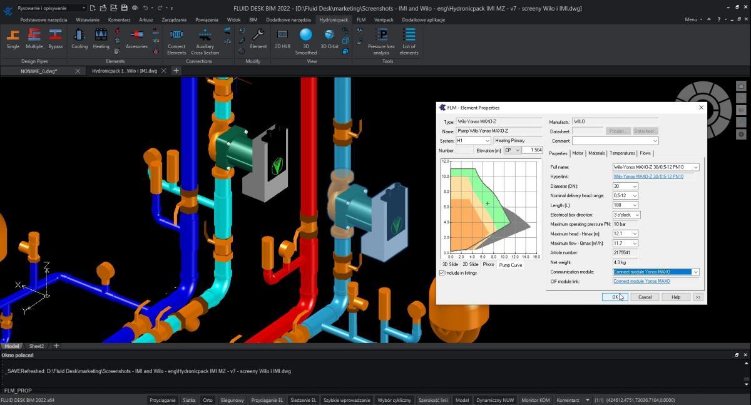Viewport: 751px width, 405px height.
Task: Open the Wilo-Yonos MAXO-Z hyperlink
Action: (x=648, y=177)
